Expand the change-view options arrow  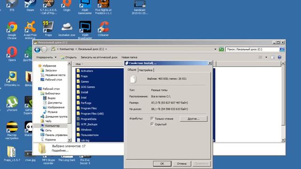click(x=266, y=57)
